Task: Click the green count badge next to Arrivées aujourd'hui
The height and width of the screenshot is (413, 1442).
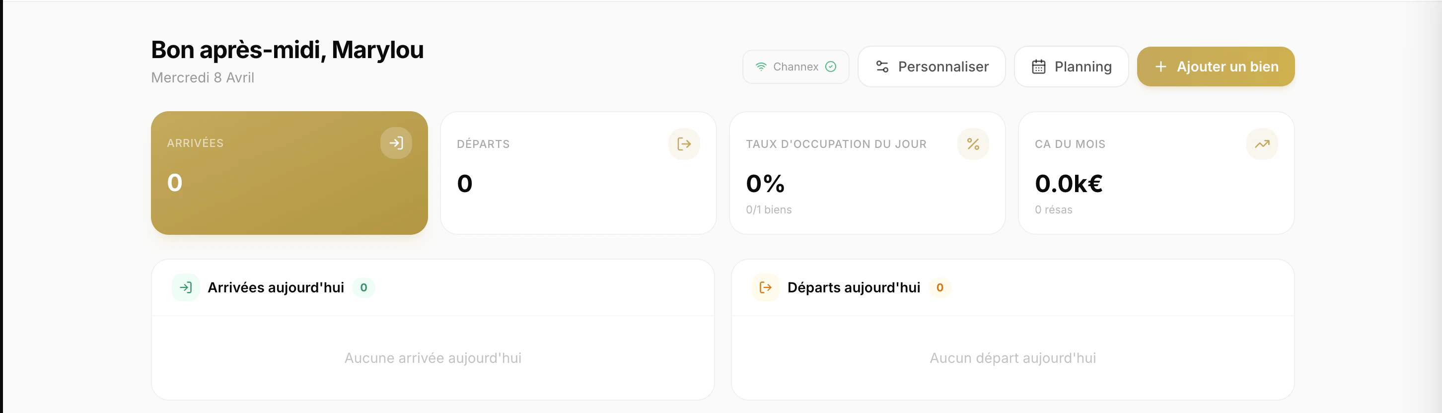Action: click(x=363, y=287)
